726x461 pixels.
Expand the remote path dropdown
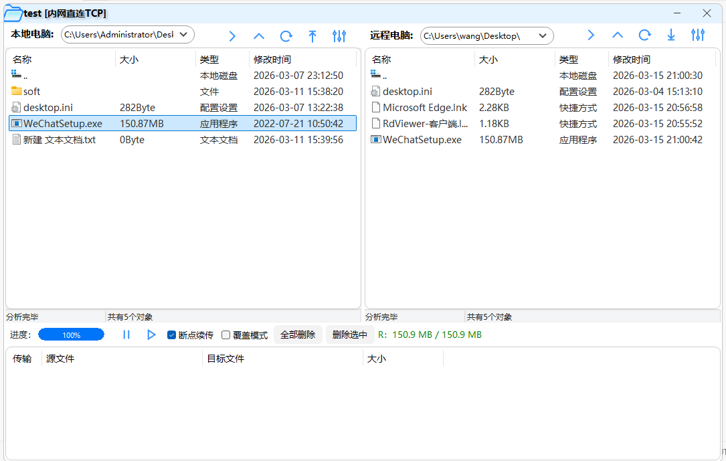pyautogui.click(x=542, y=35)
